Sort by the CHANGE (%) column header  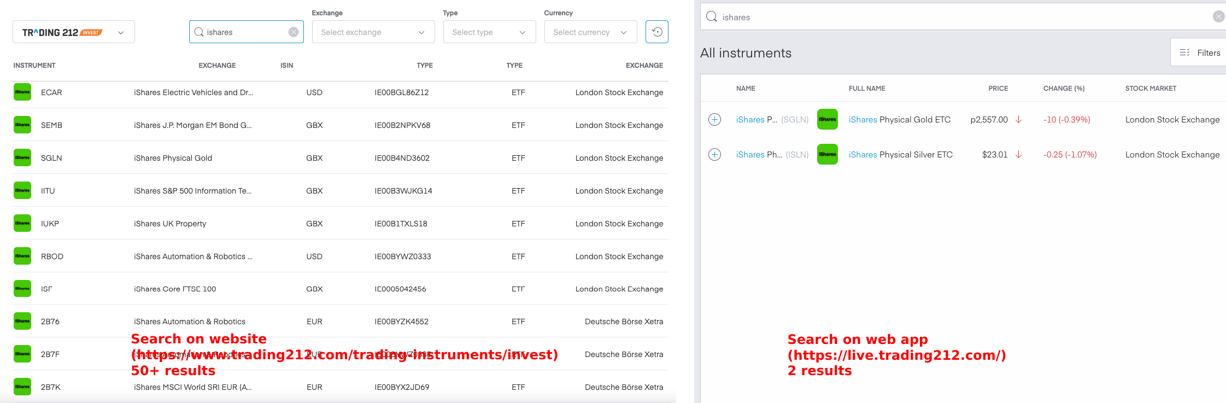1064,88
